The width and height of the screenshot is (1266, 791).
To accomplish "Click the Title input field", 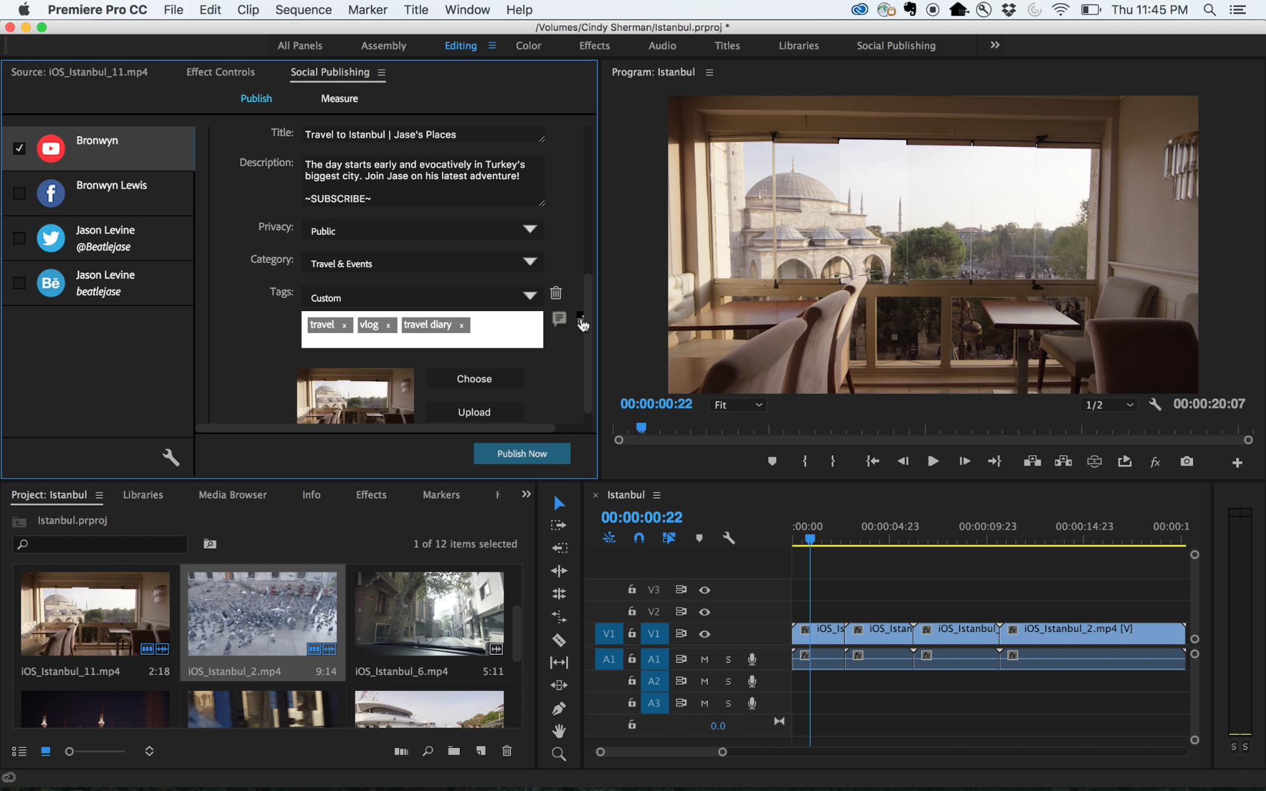I will pos(422,134).
